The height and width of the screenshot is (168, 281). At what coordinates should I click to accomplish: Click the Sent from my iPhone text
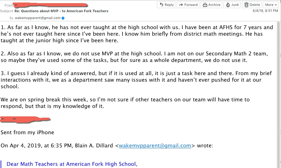tap(27, 133)
